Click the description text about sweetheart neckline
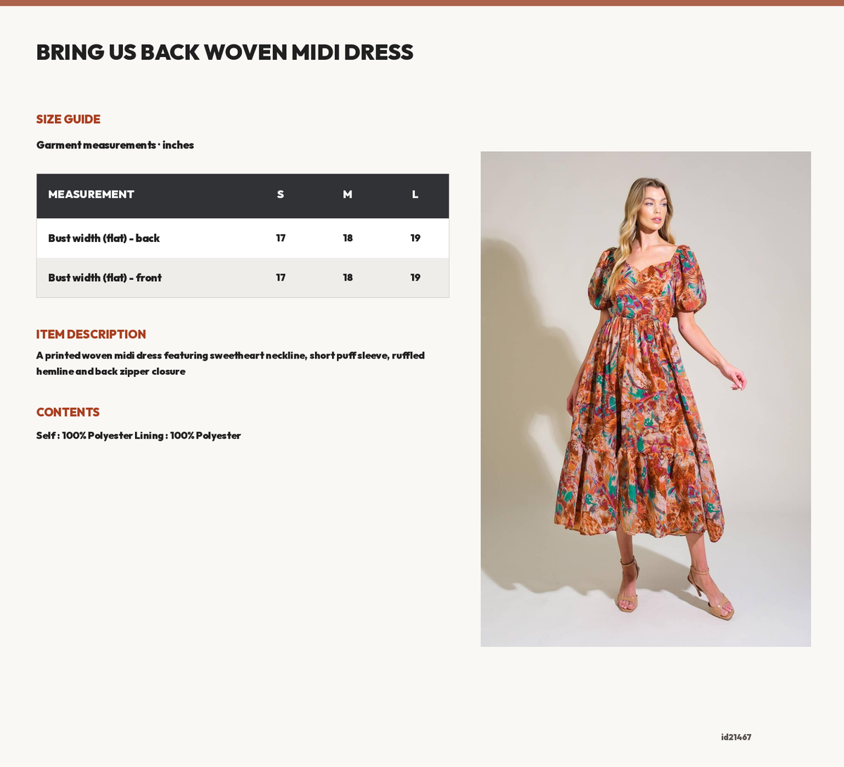Screen dimensions: 844x767 pos(231,363)
